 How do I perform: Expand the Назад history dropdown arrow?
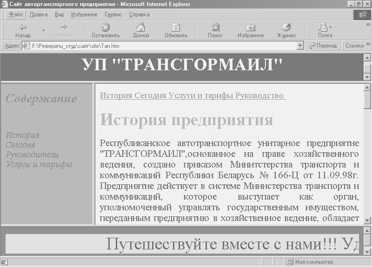coord(43,30)
